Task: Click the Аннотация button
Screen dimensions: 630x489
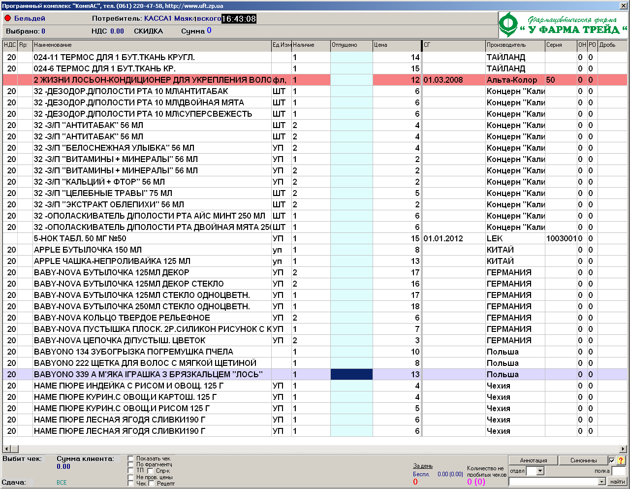Action: 534,460
